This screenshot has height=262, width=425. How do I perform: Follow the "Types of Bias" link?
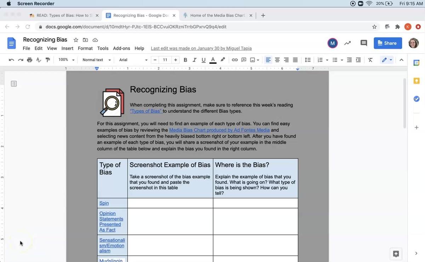(x=146, y=111)
